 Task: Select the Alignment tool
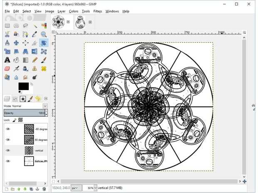[x=25, y=43]
